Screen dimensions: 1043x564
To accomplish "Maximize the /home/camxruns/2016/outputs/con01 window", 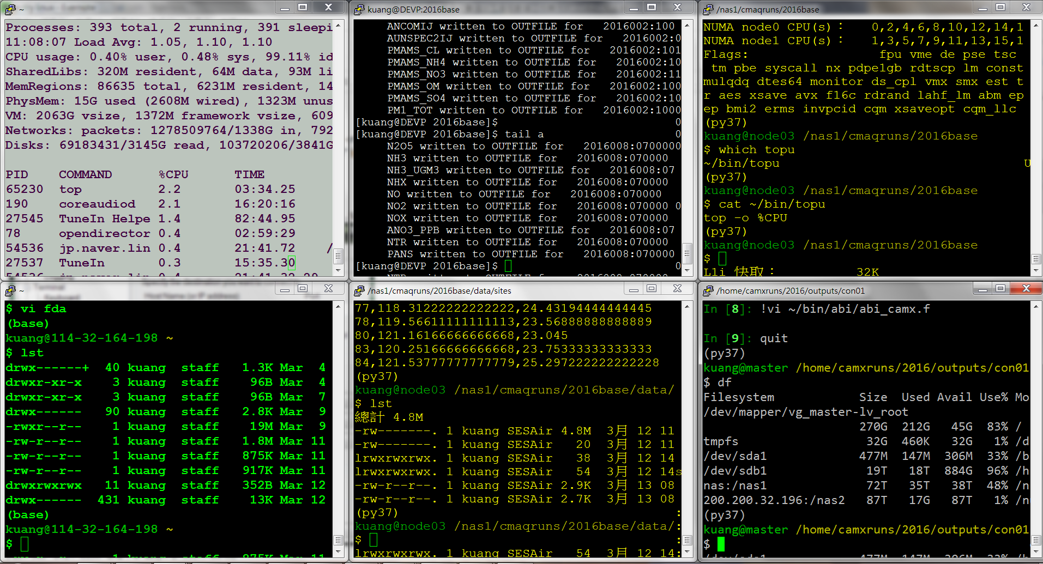I will pyautogui.click(x=1000, y=288).
